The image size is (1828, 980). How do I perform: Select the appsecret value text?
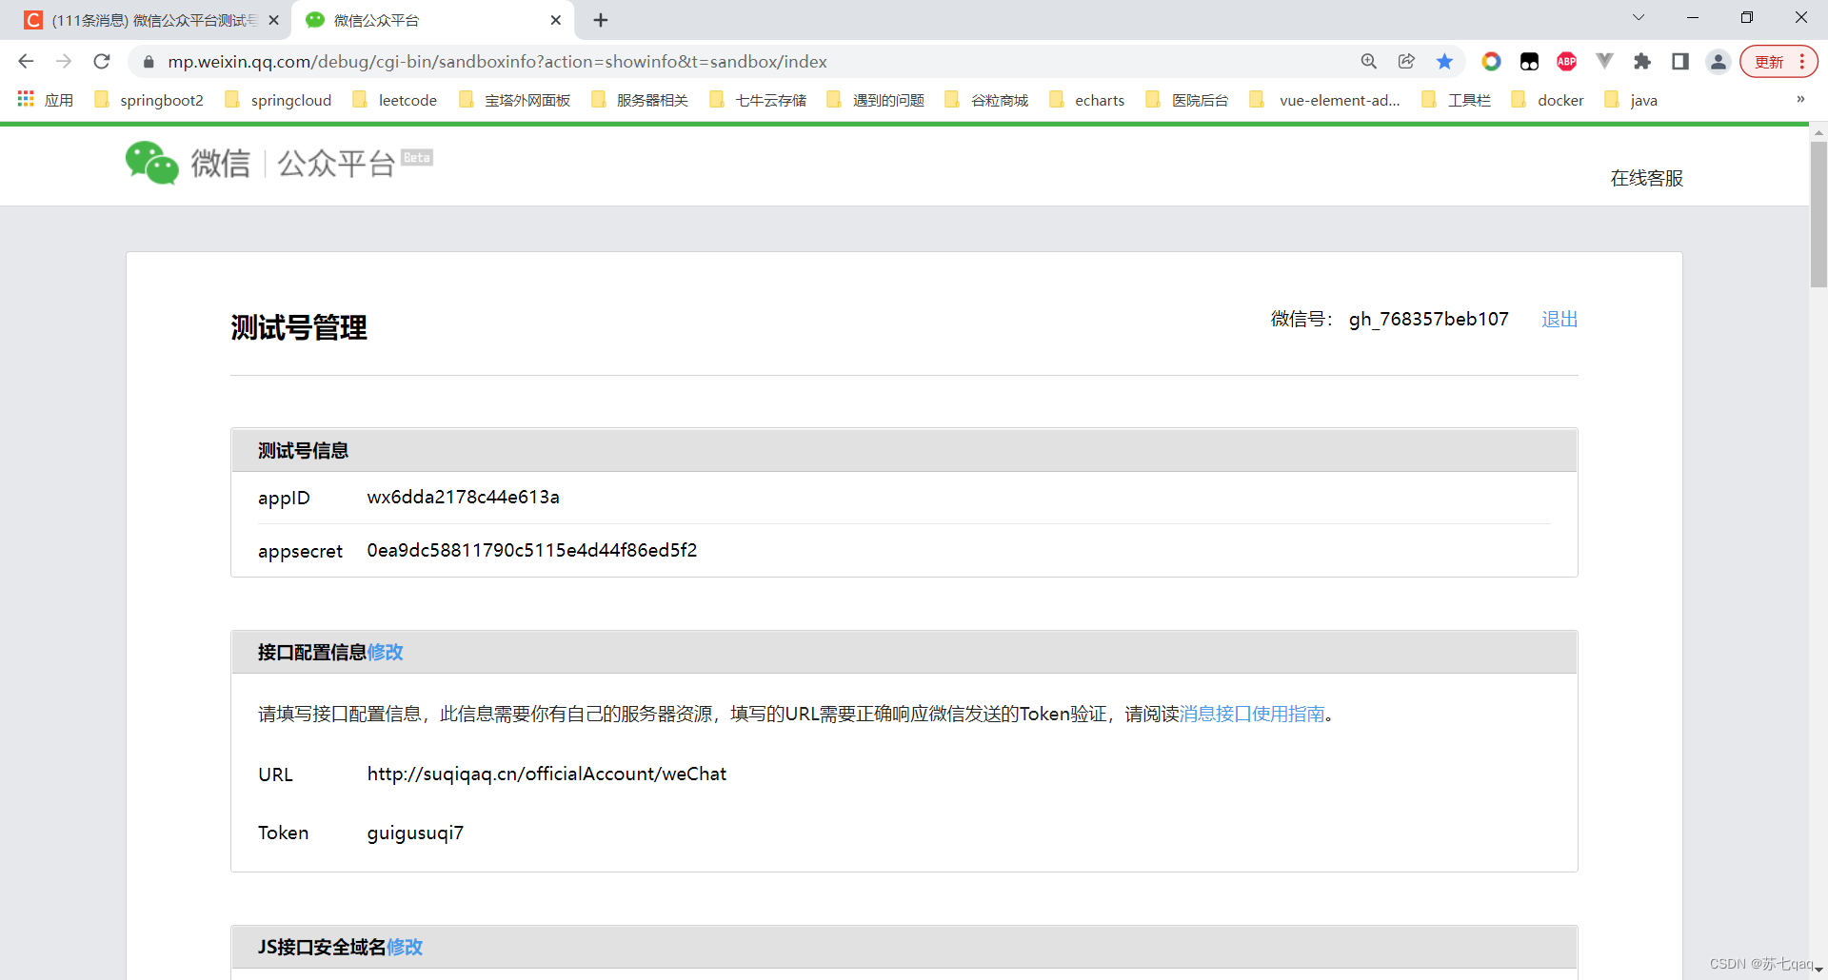532,550
